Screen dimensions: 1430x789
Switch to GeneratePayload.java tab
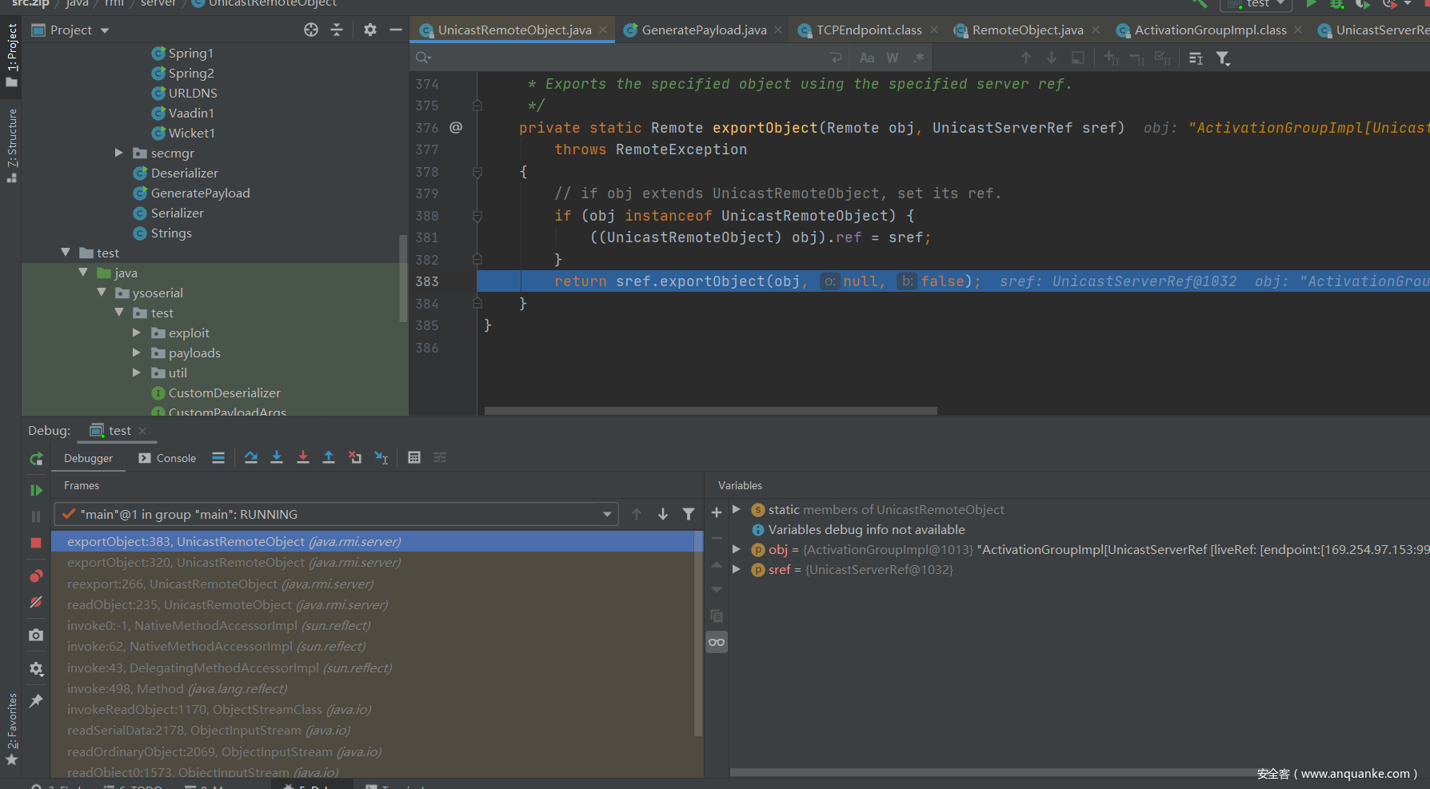[703, 30]
